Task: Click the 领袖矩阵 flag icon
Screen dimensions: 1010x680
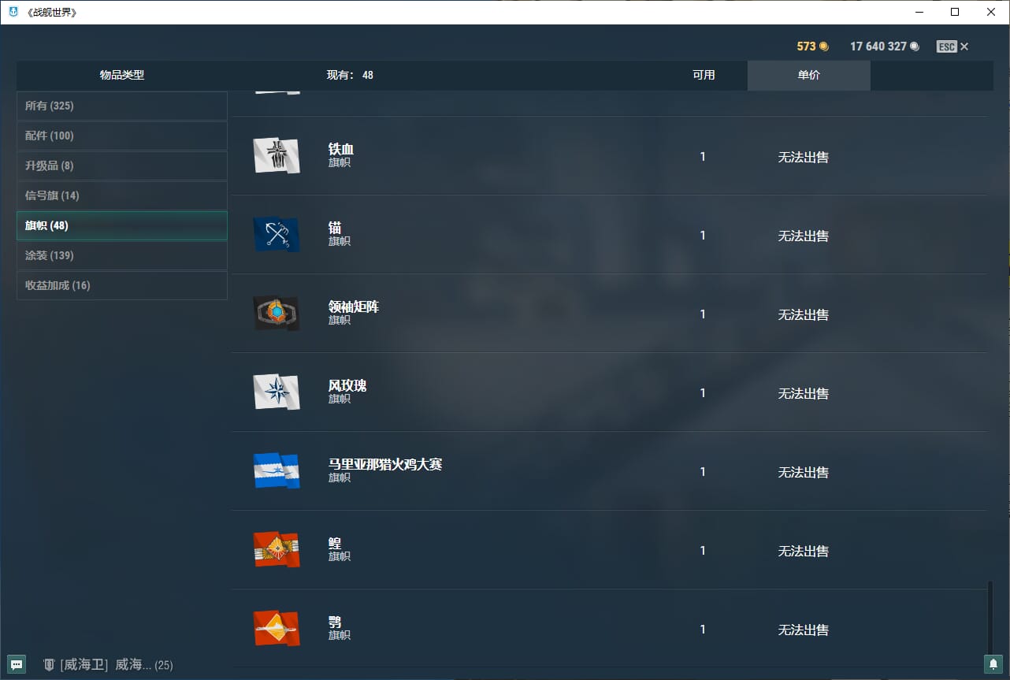Action: point(276,314)
